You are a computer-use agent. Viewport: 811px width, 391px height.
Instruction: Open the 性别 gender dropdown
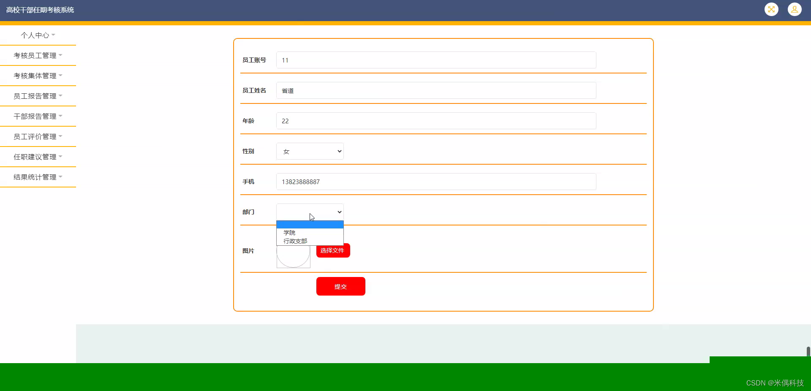310,151
